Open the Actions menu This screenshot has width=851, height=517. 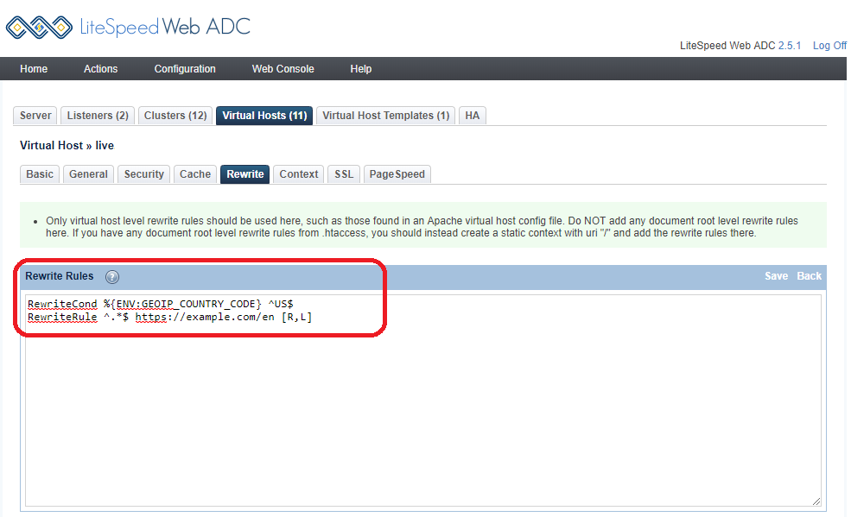pyautogui.click(x=100, y=69)
